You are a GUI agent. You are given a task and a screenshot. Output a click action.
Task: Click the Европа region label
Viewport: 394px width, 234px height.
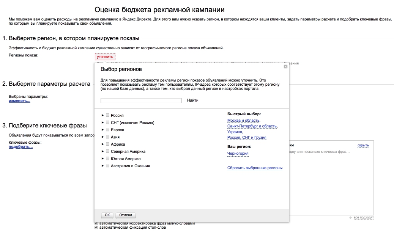click(x=117, y=130)
